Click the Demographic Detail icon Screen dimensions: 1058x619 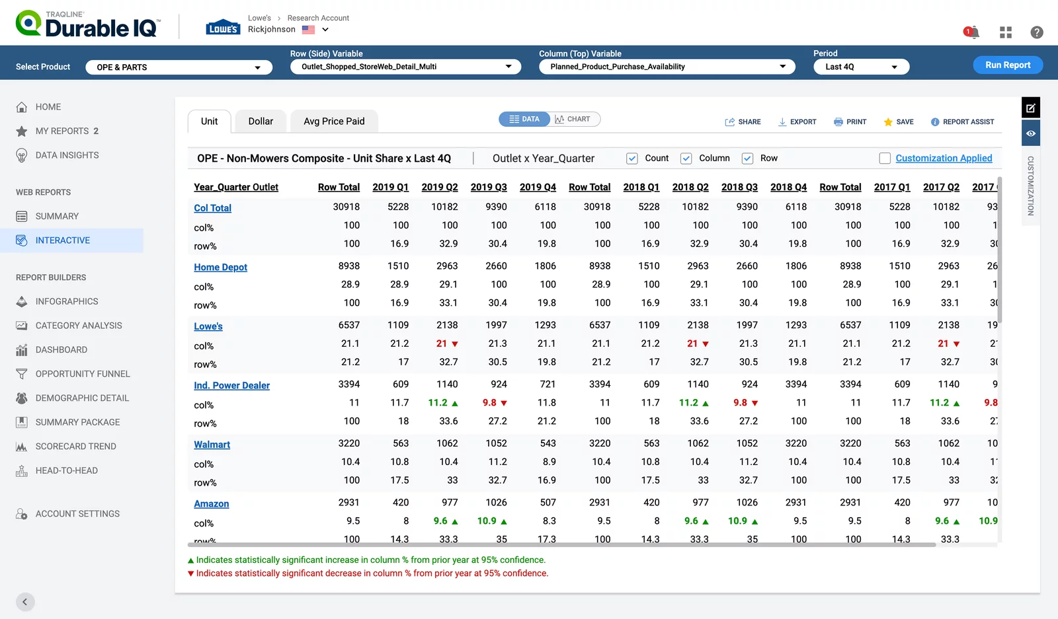22,398
